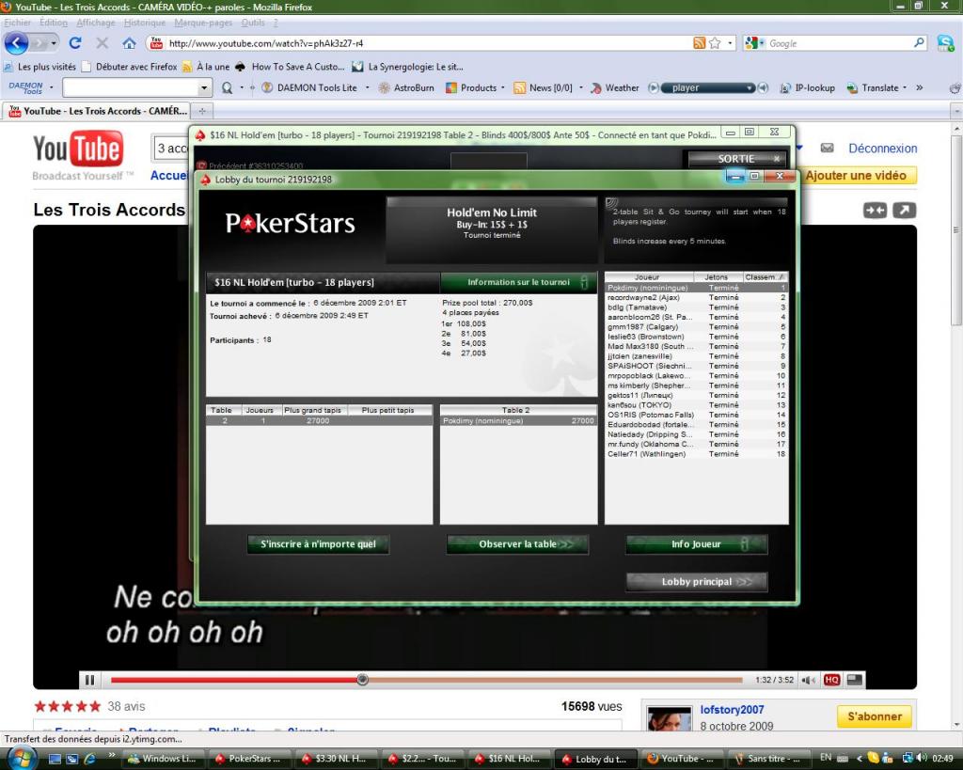Click Ajouter une vidéo button
963x770 pixels.
(x=856, y=176)
